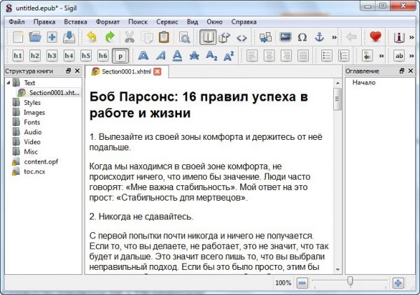420x295 pixels.
Task: Click the Save file toolbar icon
Action: tap(69, 37)
